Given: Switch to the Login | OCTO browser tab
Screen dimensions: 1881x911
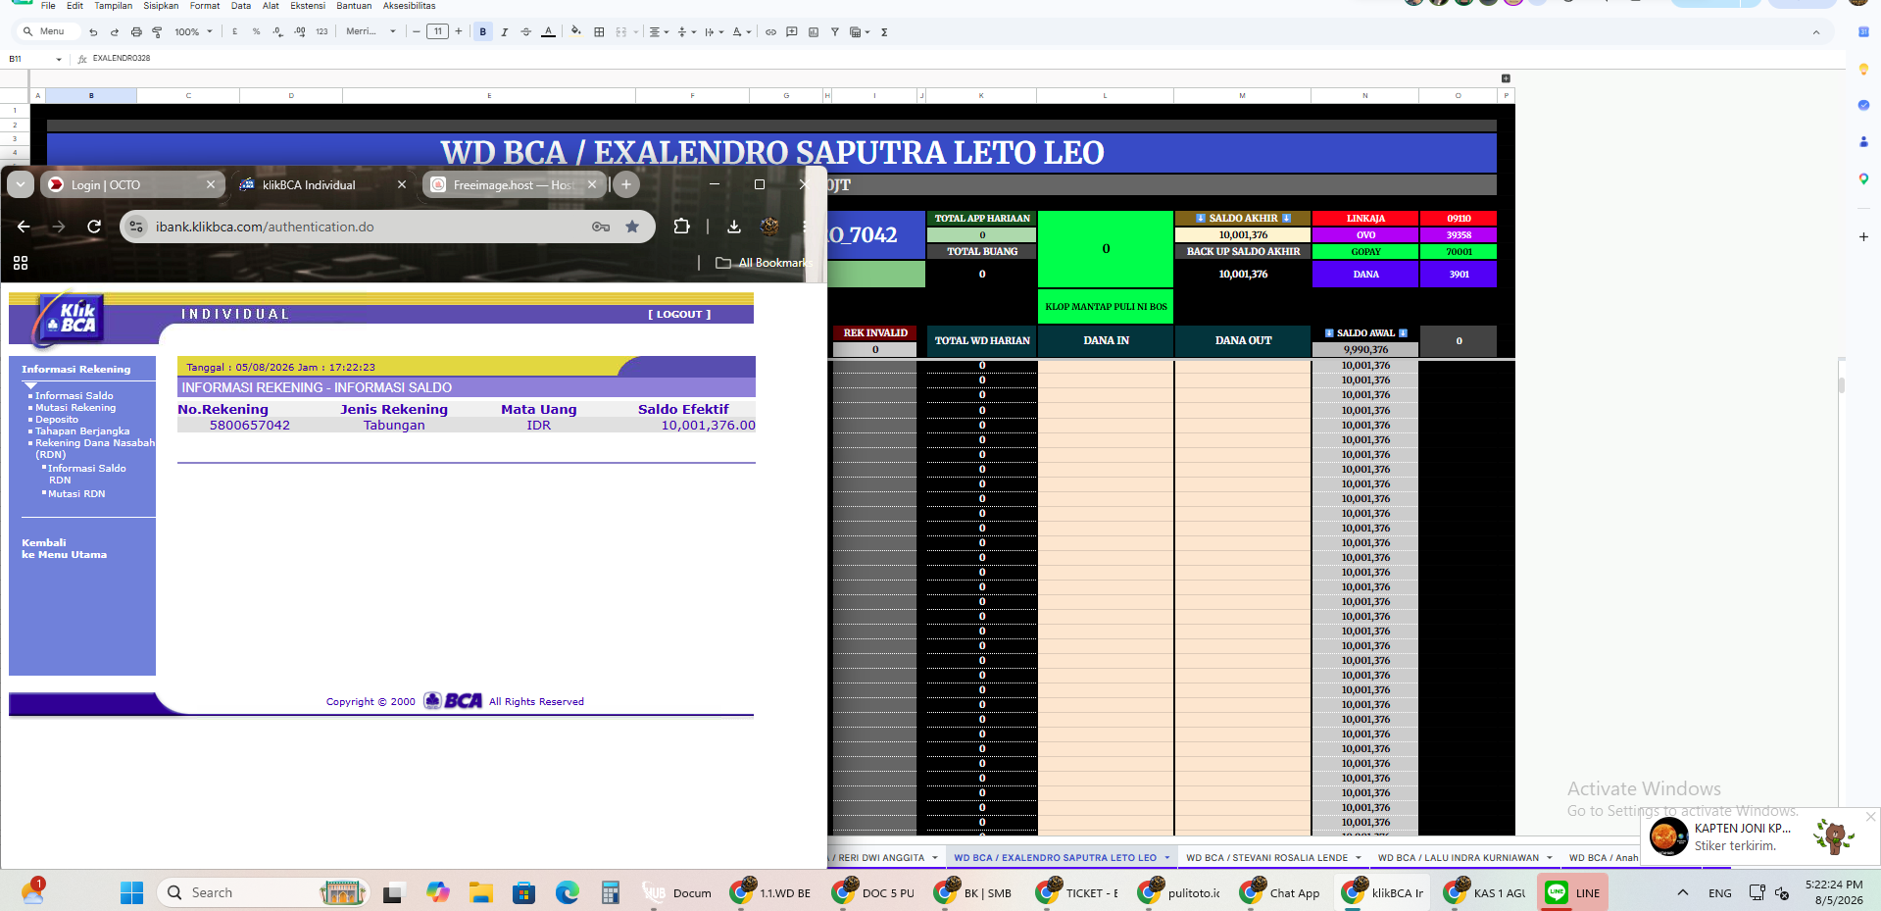Looking at the screenshot, I should (x=132, y=184).
